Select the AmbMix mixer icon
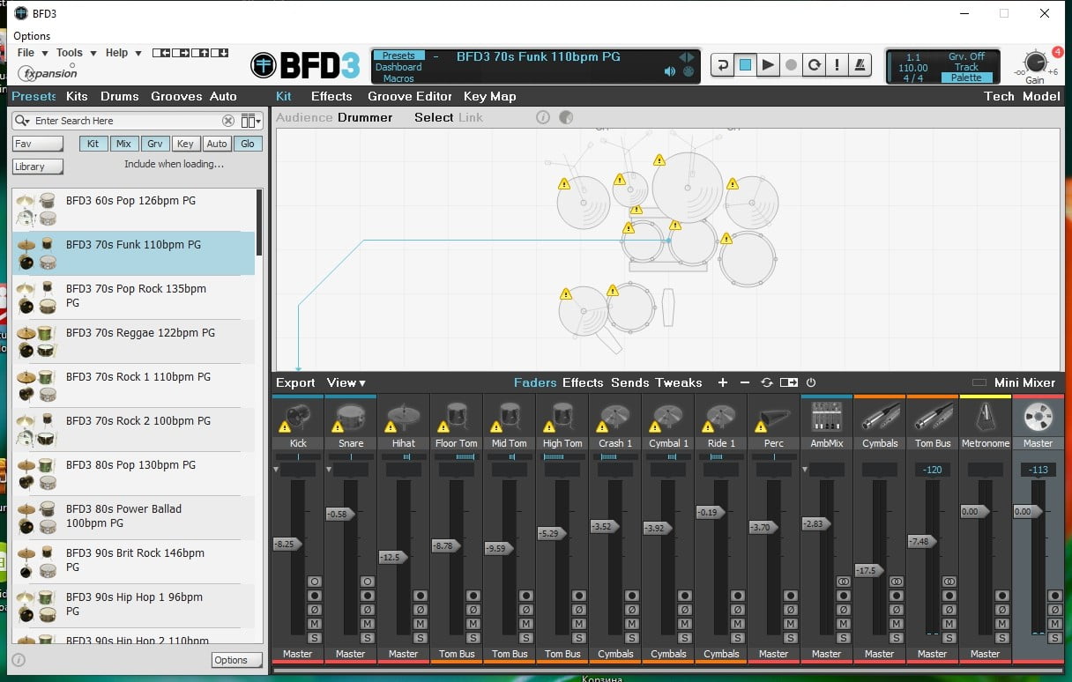 [827, 418]
